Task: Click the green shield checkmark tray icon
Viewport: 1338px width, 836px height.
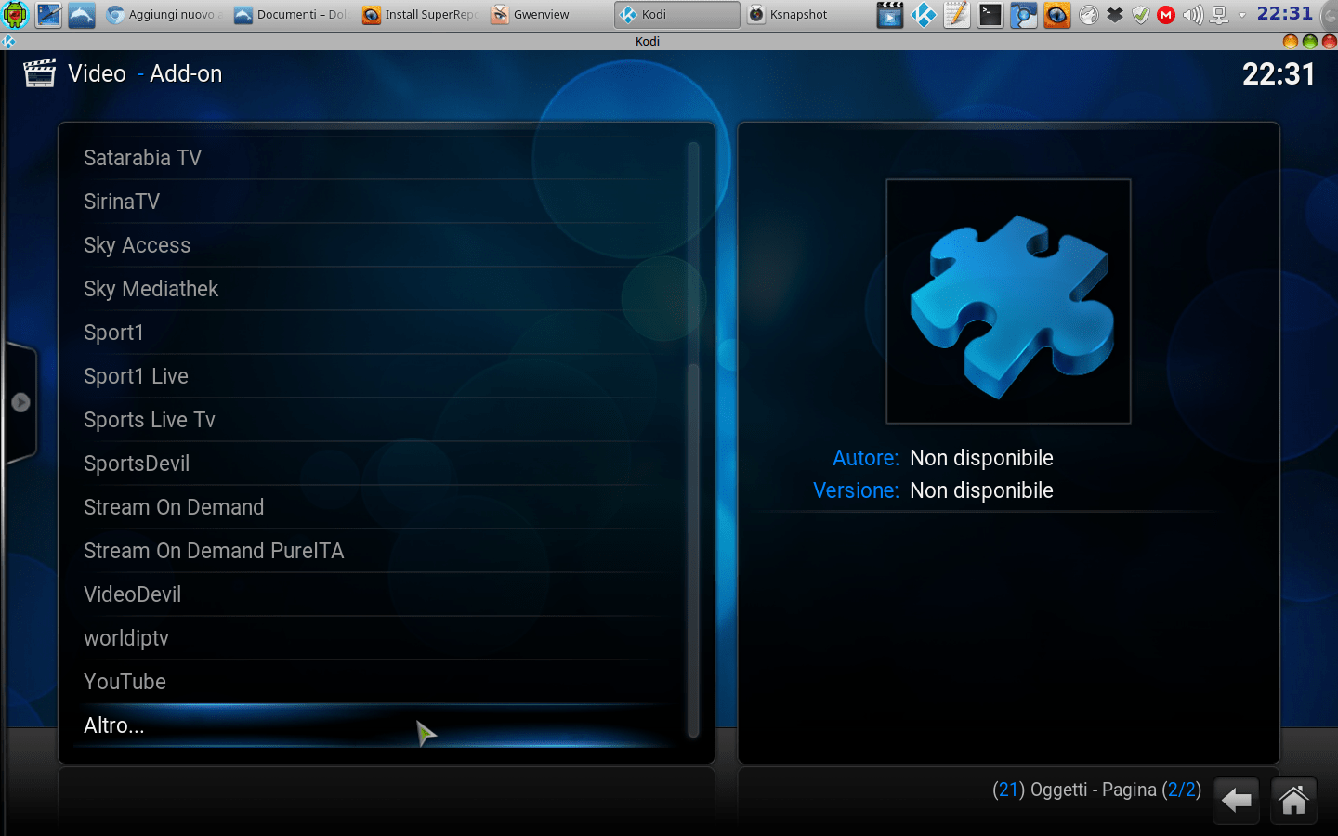Action: tap(1141, 15)
